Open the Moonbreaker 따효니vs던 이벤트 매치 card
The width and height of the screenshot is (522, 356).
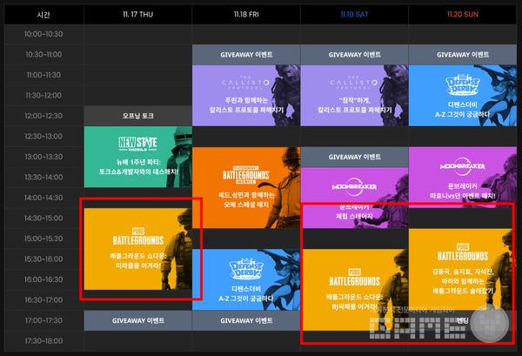[x=463, y=178]
